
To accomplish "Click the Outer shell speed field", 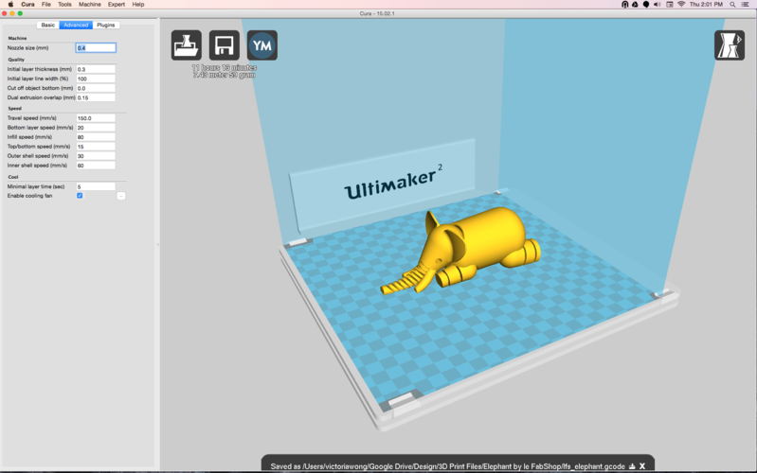I will [x=96, y=156].
